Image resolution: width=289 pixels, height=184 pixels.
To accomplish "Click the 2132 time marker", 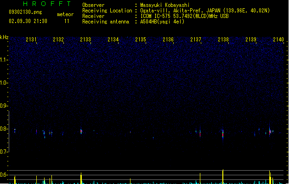I will tap(58, 40).
